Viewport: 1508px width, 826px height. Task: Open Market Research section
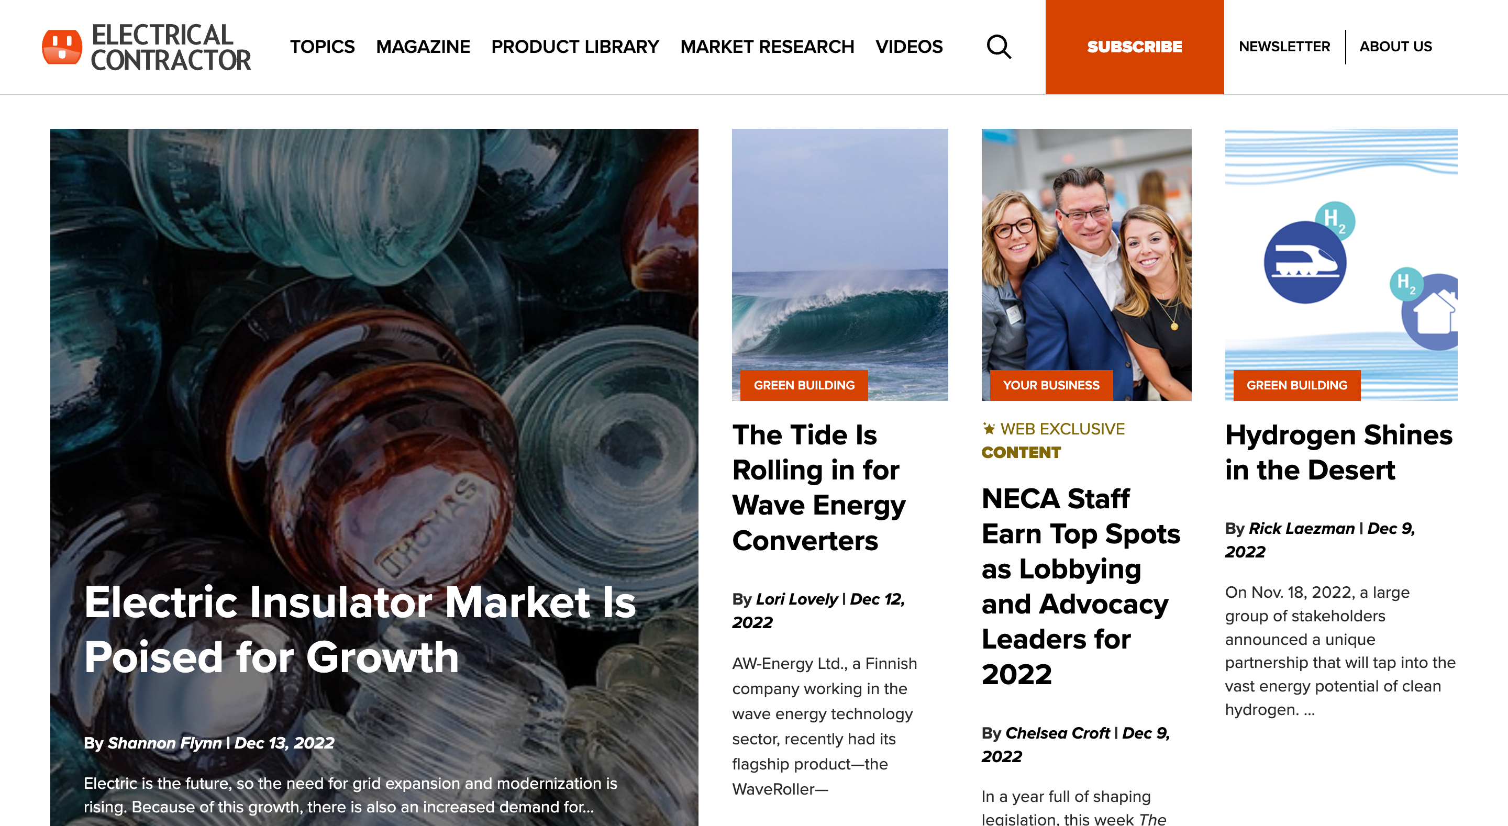coord(767,47)
